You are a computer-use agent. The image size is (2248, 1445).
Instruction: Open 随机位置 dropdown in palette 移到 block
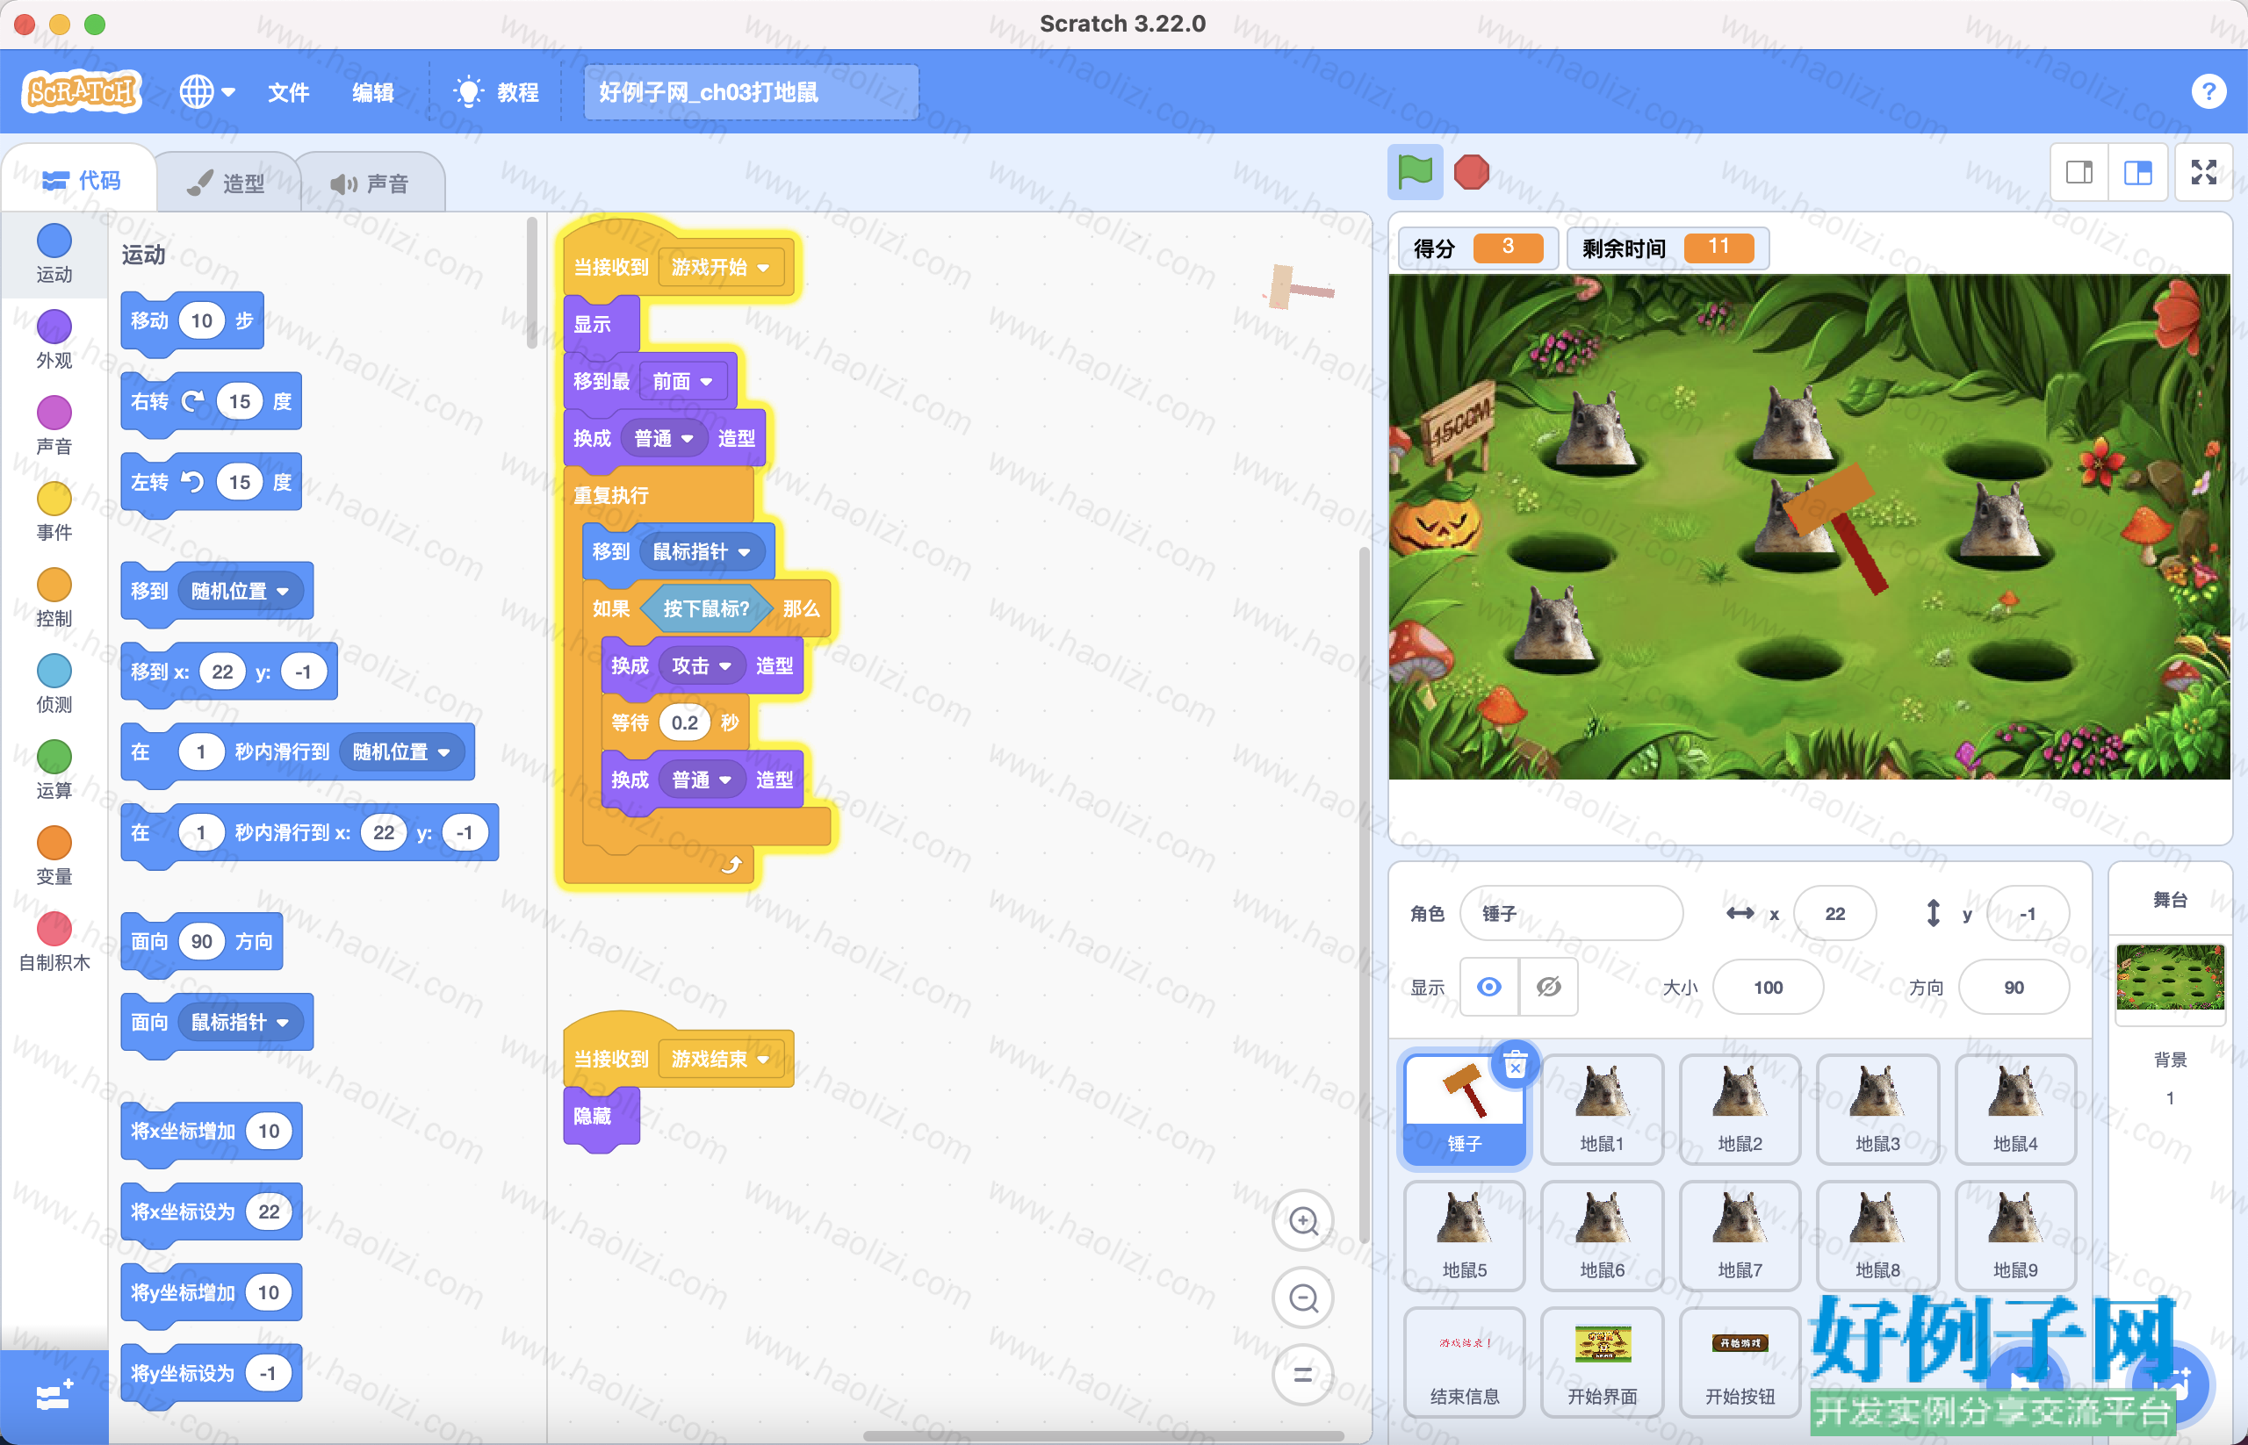(240, 591)
